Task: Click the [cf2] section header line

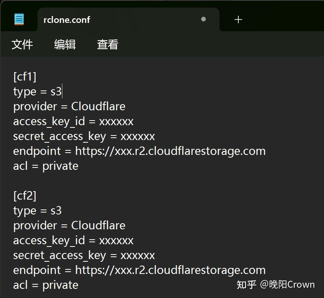Action: click(26, 196)
